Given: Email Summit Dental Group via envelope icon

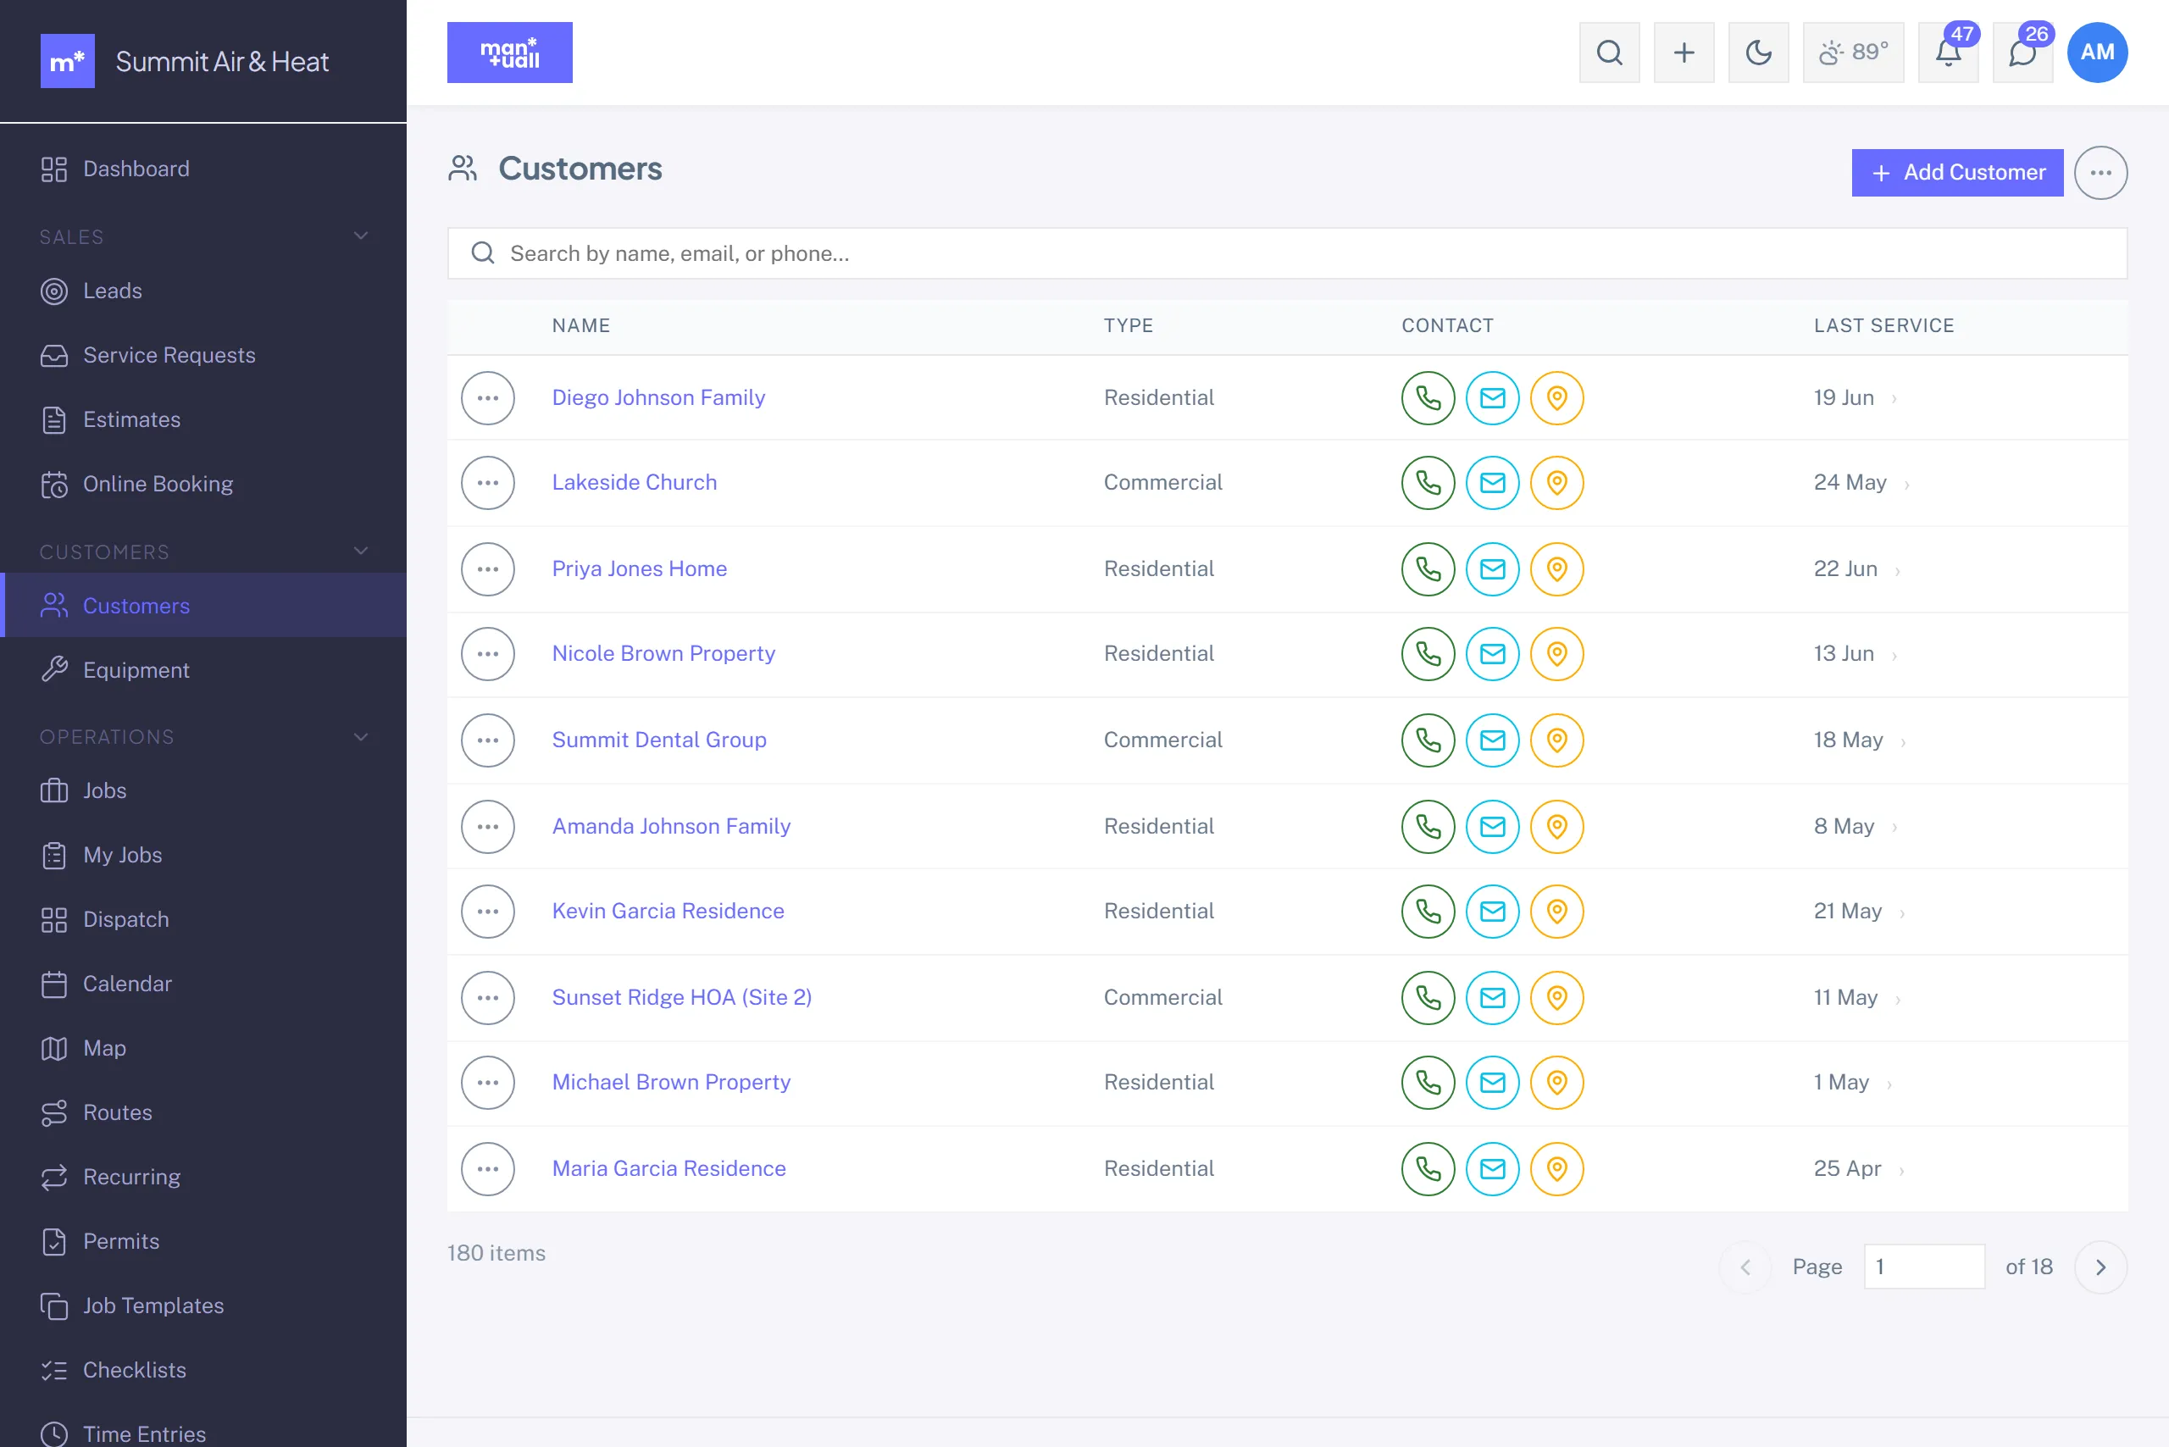Looking at the screenshot, I should click(1492, 740).
